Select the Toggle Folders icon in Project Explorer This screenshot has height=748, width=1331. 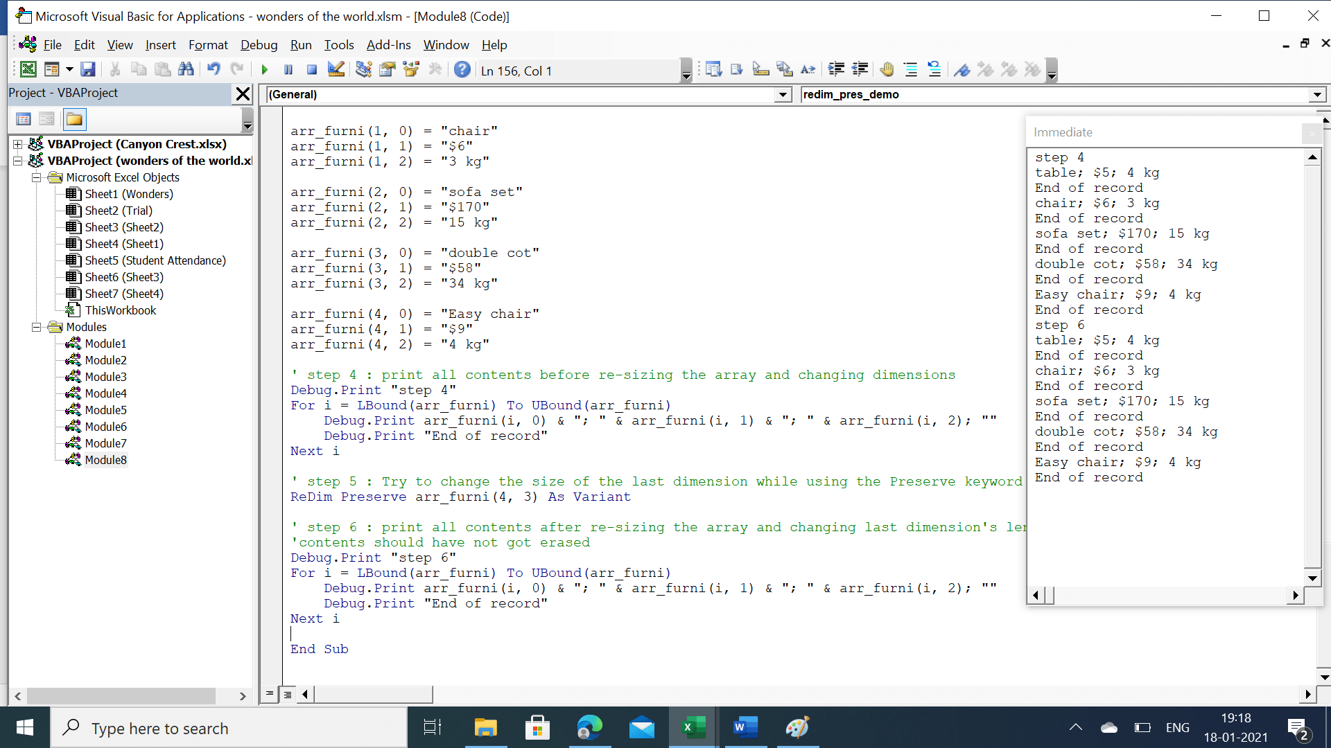[74, 119]
